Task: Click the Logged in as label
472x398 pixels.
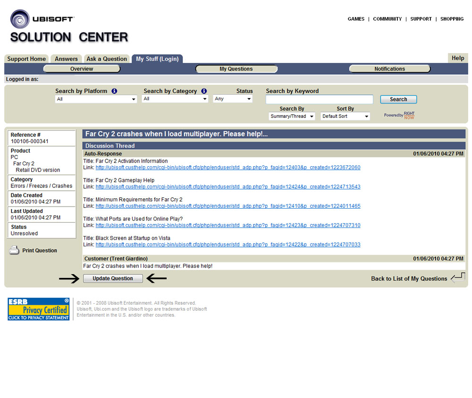Action: point(22,79)
